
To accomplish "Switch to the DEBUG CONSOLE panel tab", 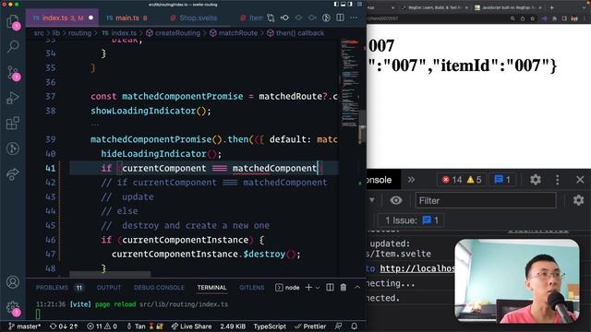I will [159, 288].
